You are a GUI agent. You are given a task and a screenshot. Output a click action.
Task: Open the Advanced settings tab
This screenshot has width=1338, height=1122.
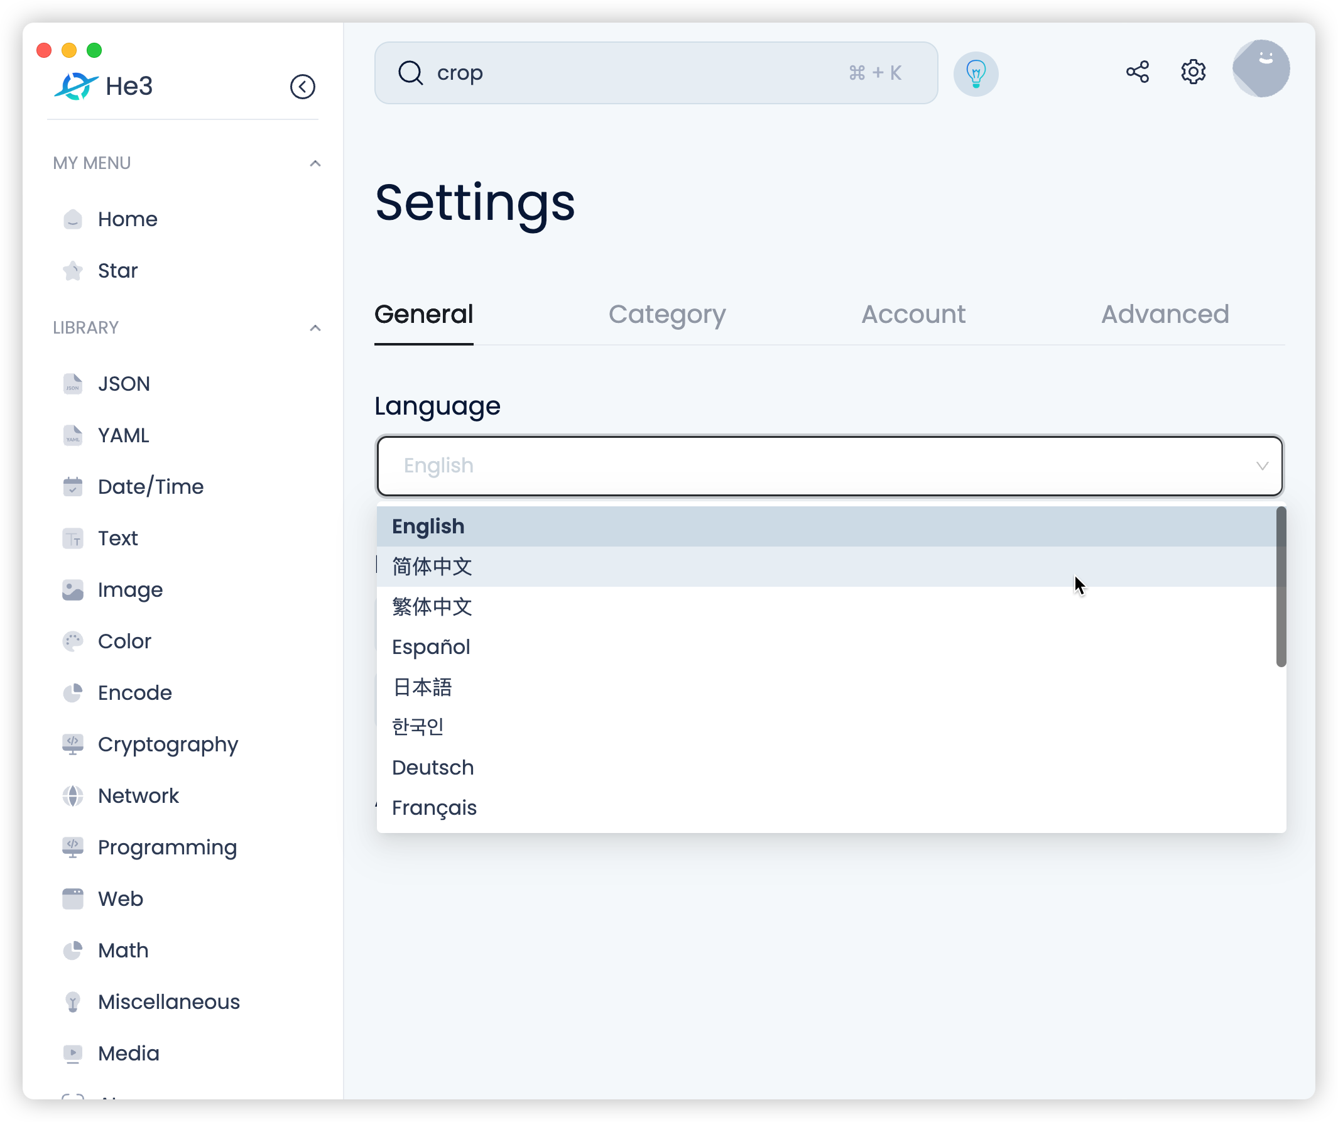1165,314
